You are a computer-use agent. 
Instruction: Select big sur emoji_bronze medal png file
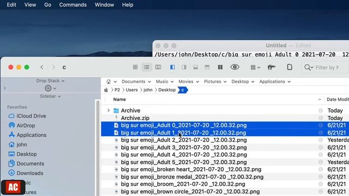click(x=225, y=177)
